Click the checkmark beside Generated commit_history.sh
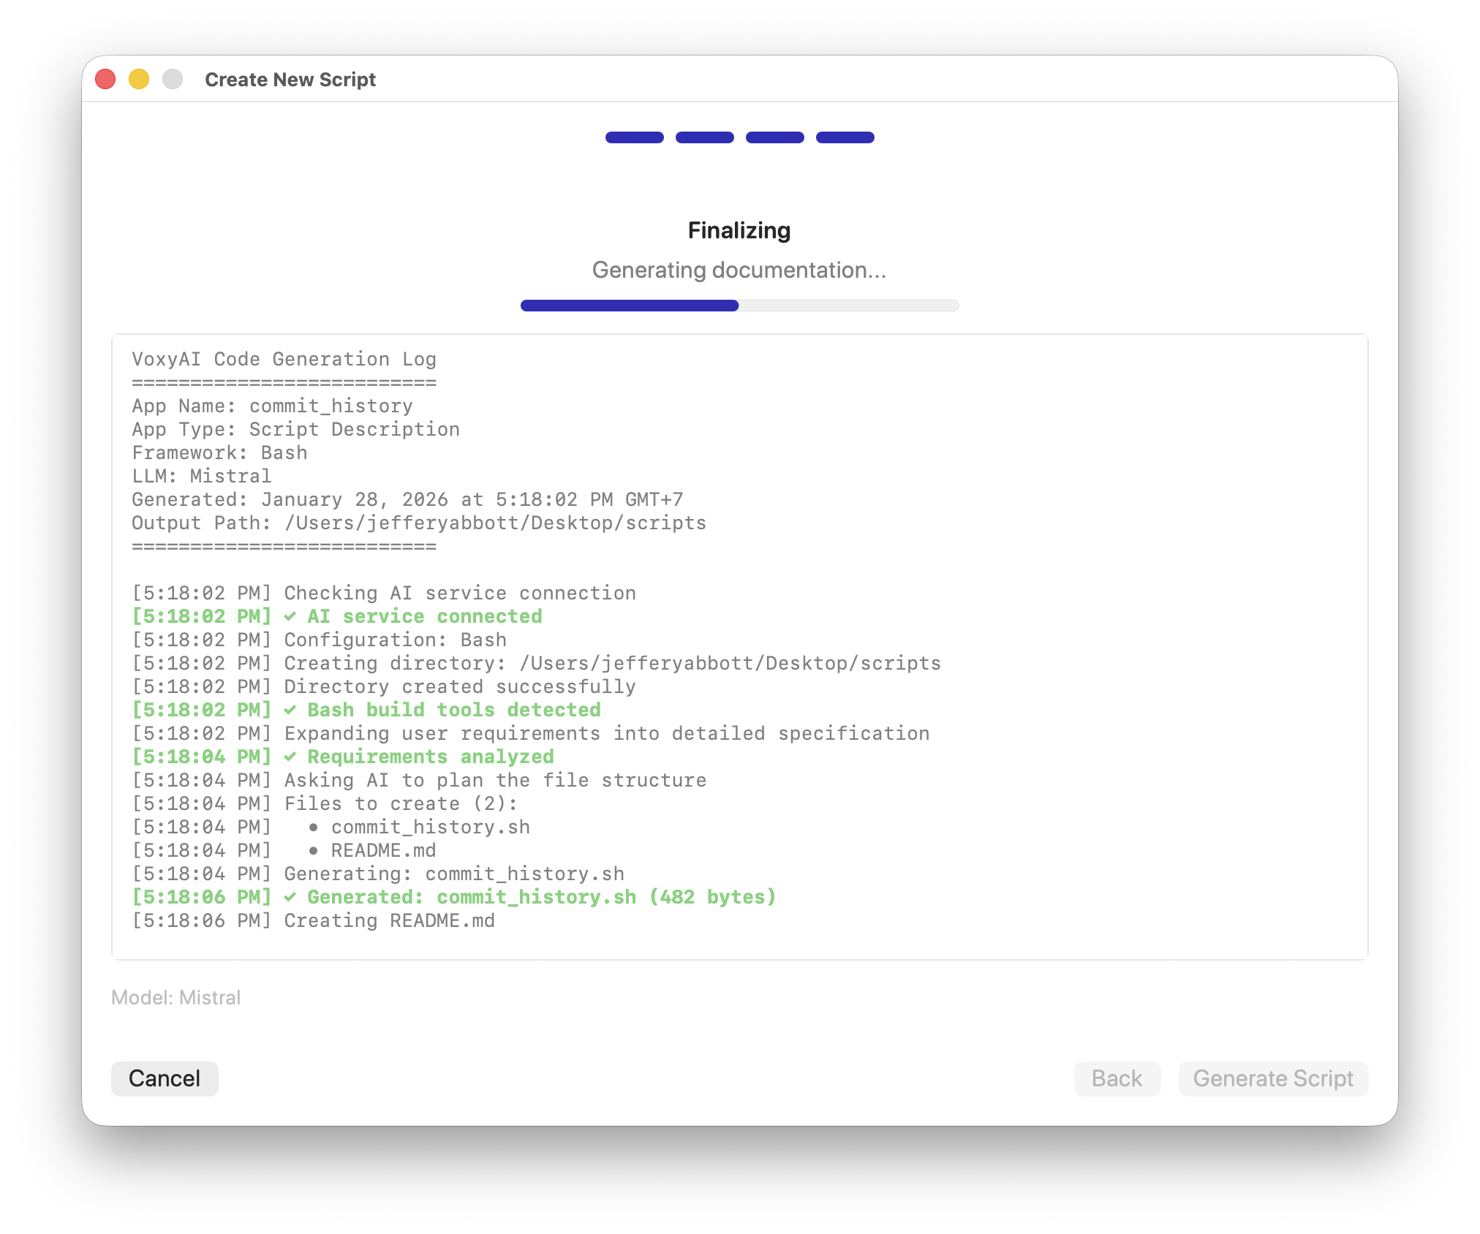Viewport: 1480px width, 1234px height. click(290, 898)
